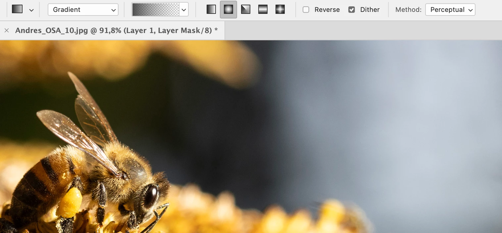The width and height of the screenshot is (502, 233).
Task: Click the gradient preview swatch
Action: point(156,10)
